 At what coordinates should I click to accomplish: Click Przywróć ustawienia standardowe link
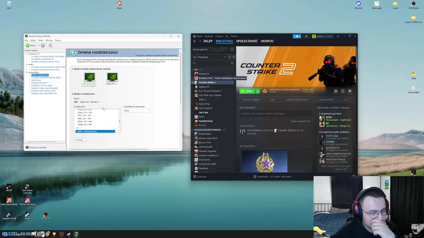156,55
